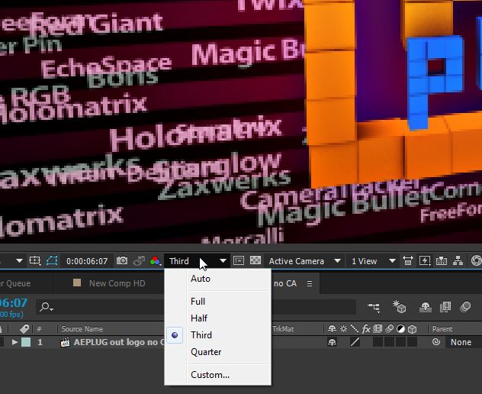The image size is (482, 394).
Task: Open Custom... resolution dialog
Action: 218,375
